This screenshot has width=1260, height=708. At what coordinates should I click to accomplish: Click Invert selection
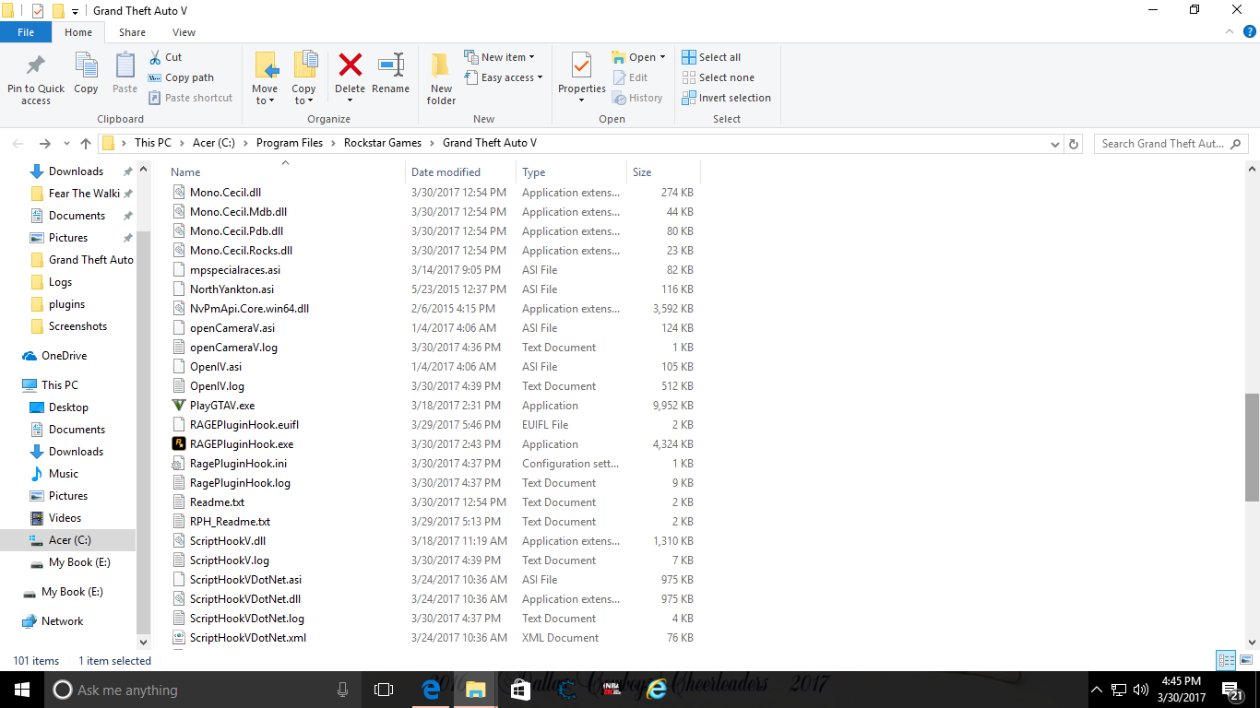(726, 98)
